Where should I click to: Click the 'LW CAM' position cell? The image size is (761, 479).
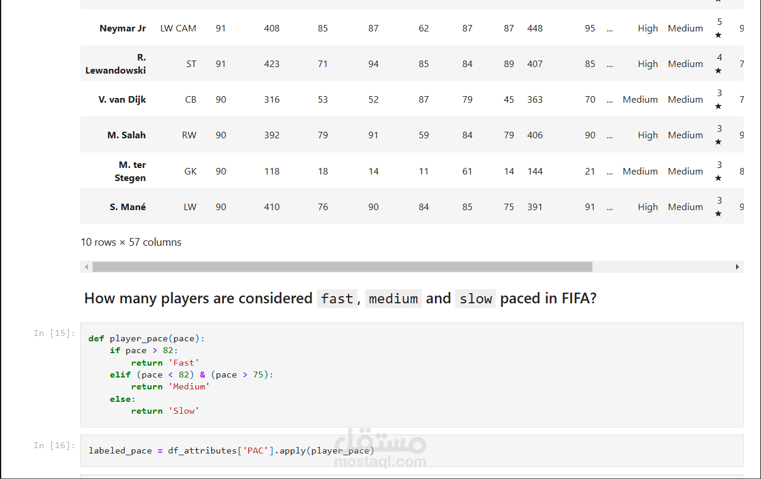coord(178,28)
